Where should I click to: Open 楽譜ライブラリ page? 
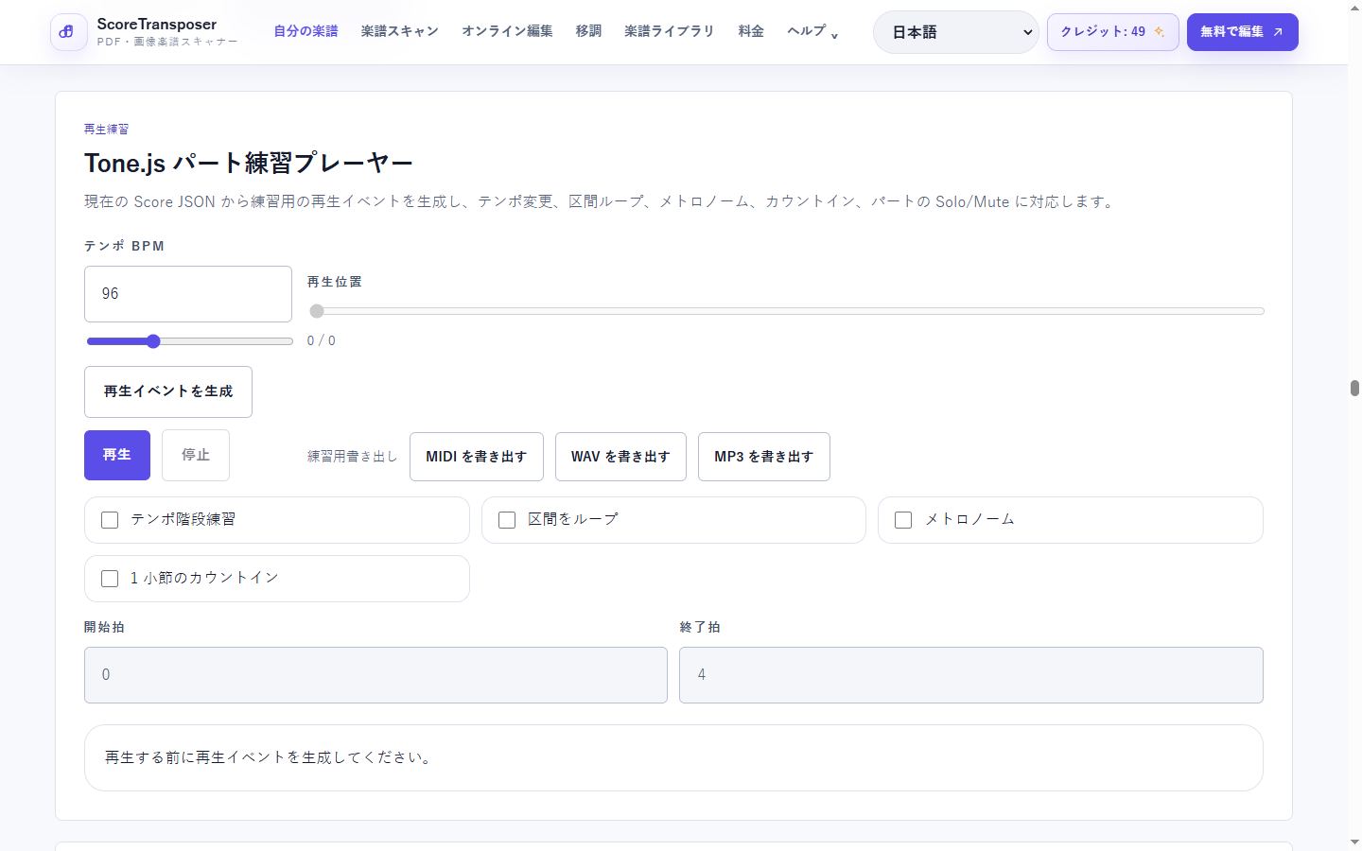670,31
